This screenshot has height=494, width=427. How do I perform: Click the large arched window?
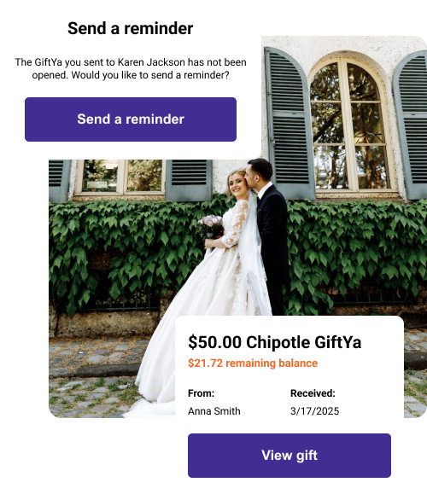coord(349,125)
